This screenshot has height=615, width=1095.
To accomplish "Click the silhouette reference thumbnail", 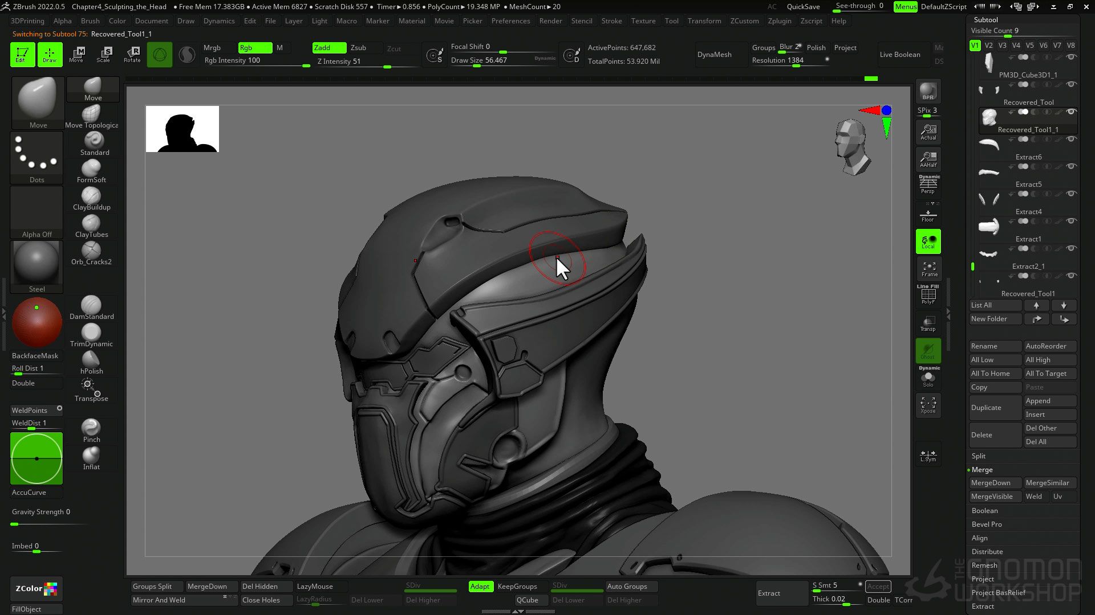I will click(x=182, y=129).
